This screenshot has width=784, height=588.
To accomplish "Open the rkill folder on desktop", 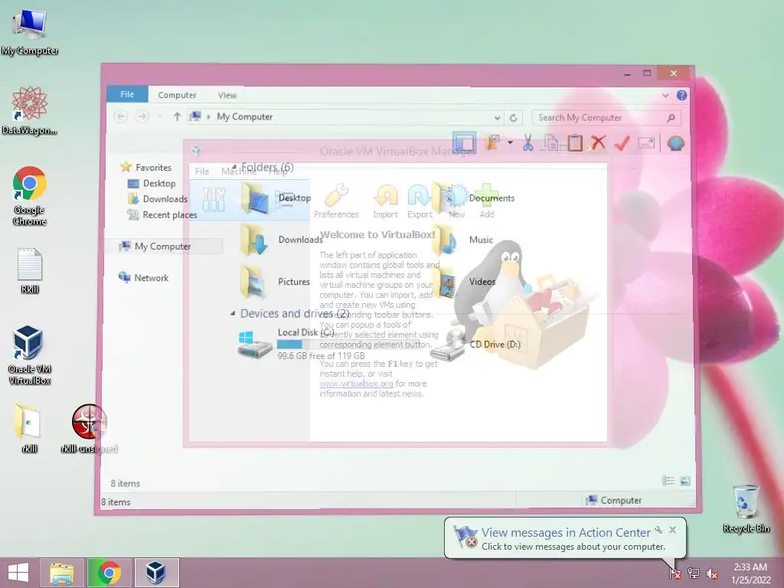I will 29,428.
